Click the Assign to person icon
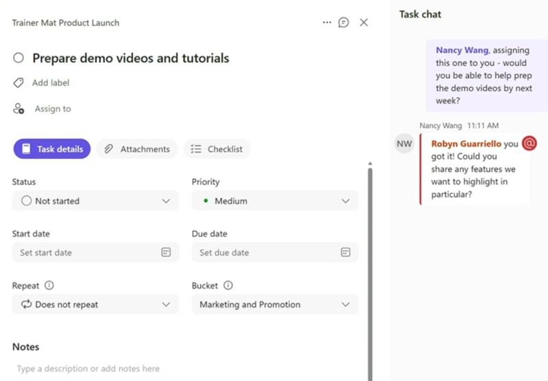The width and height of the screenshot is (548, 381). click(x=18, y=109)
